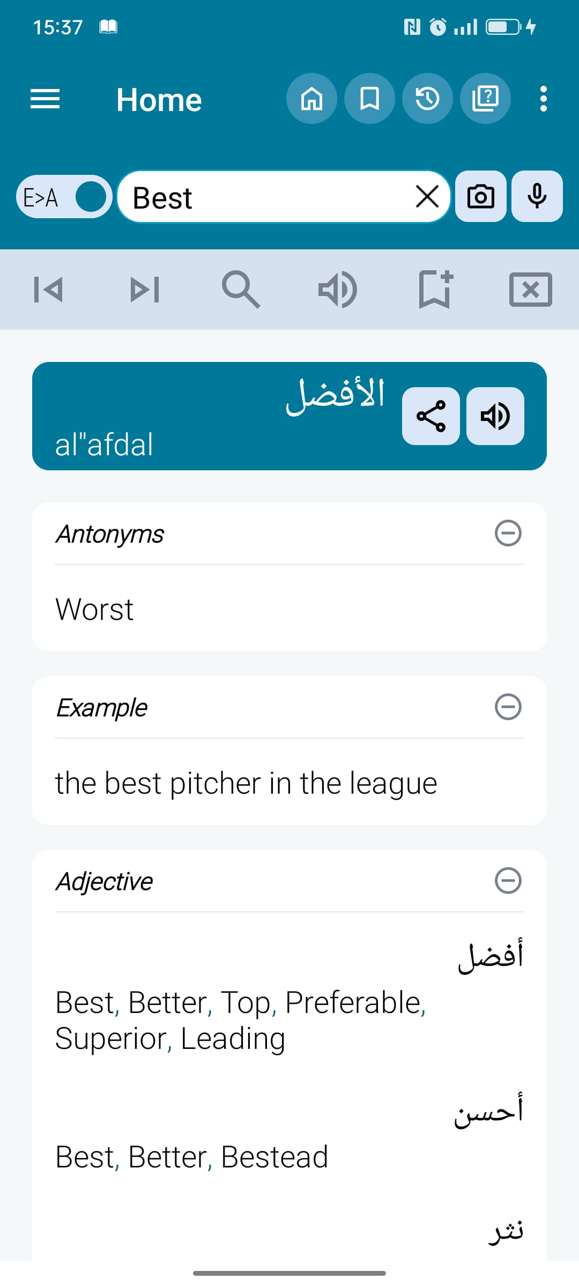Open bookmarks from the top bar

(x=369, y=99)
